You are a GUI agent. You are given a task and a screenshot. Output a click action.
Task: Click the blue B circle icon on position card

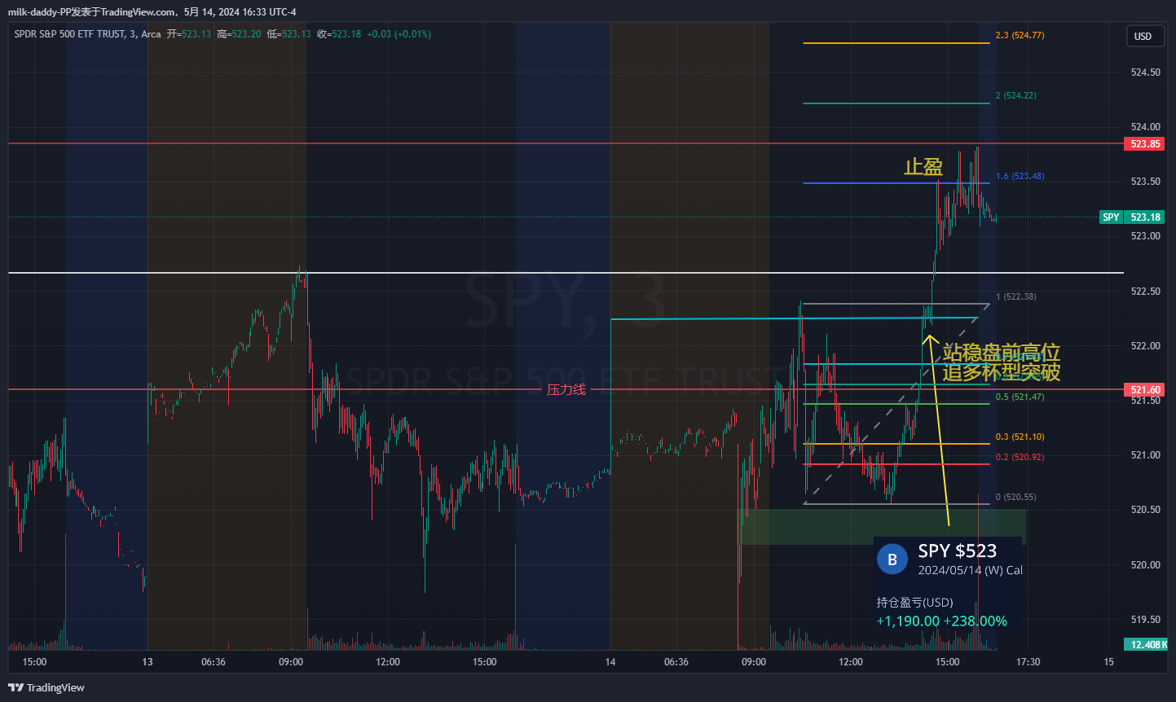[892, 559]
